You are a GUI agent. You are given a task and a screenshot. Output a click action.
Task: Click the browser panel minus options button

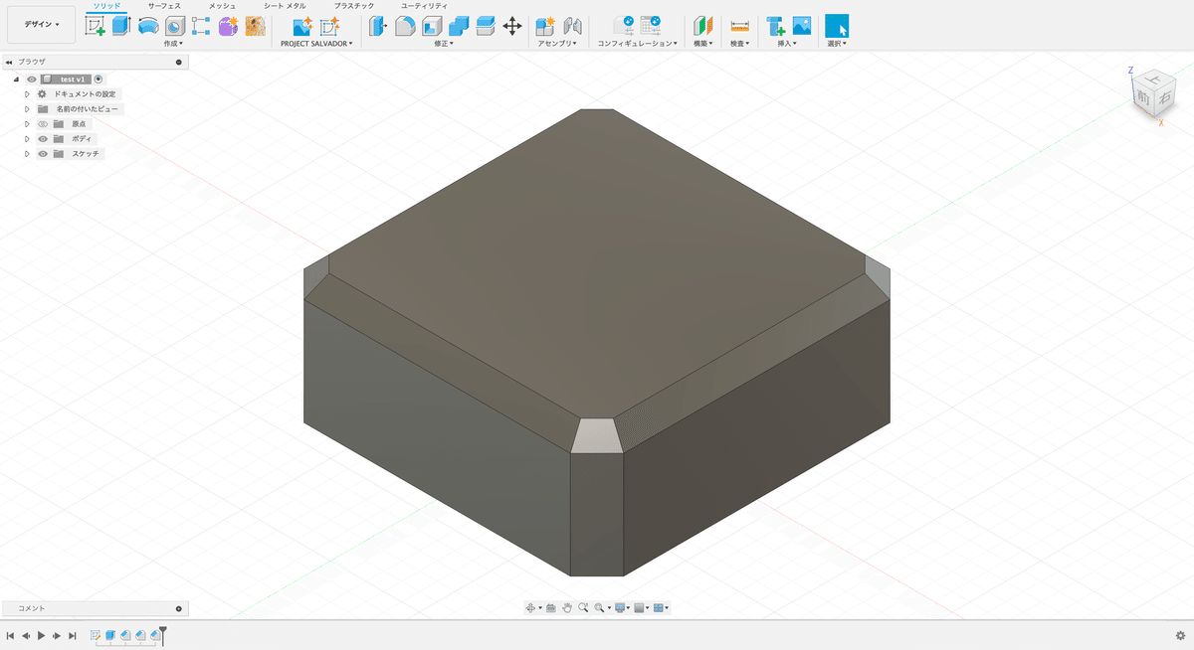point(179,62)
